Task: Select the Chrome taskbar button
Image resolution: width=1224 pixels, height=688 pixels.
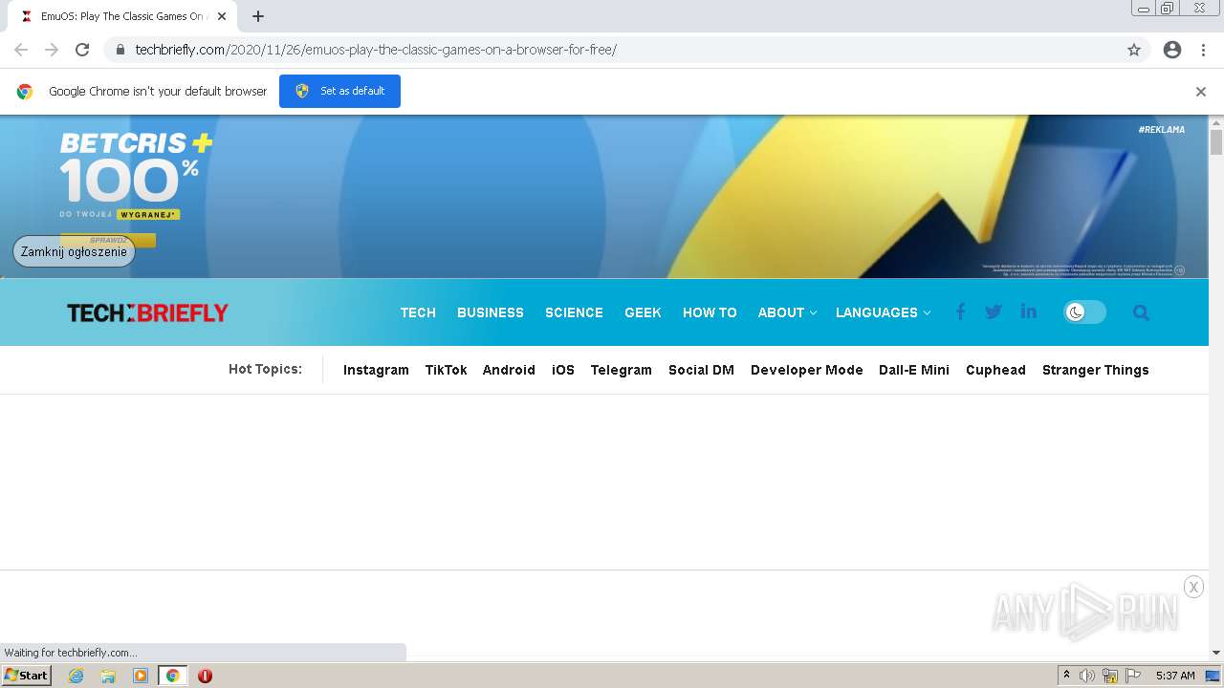Action: click(x=172, y=676)
